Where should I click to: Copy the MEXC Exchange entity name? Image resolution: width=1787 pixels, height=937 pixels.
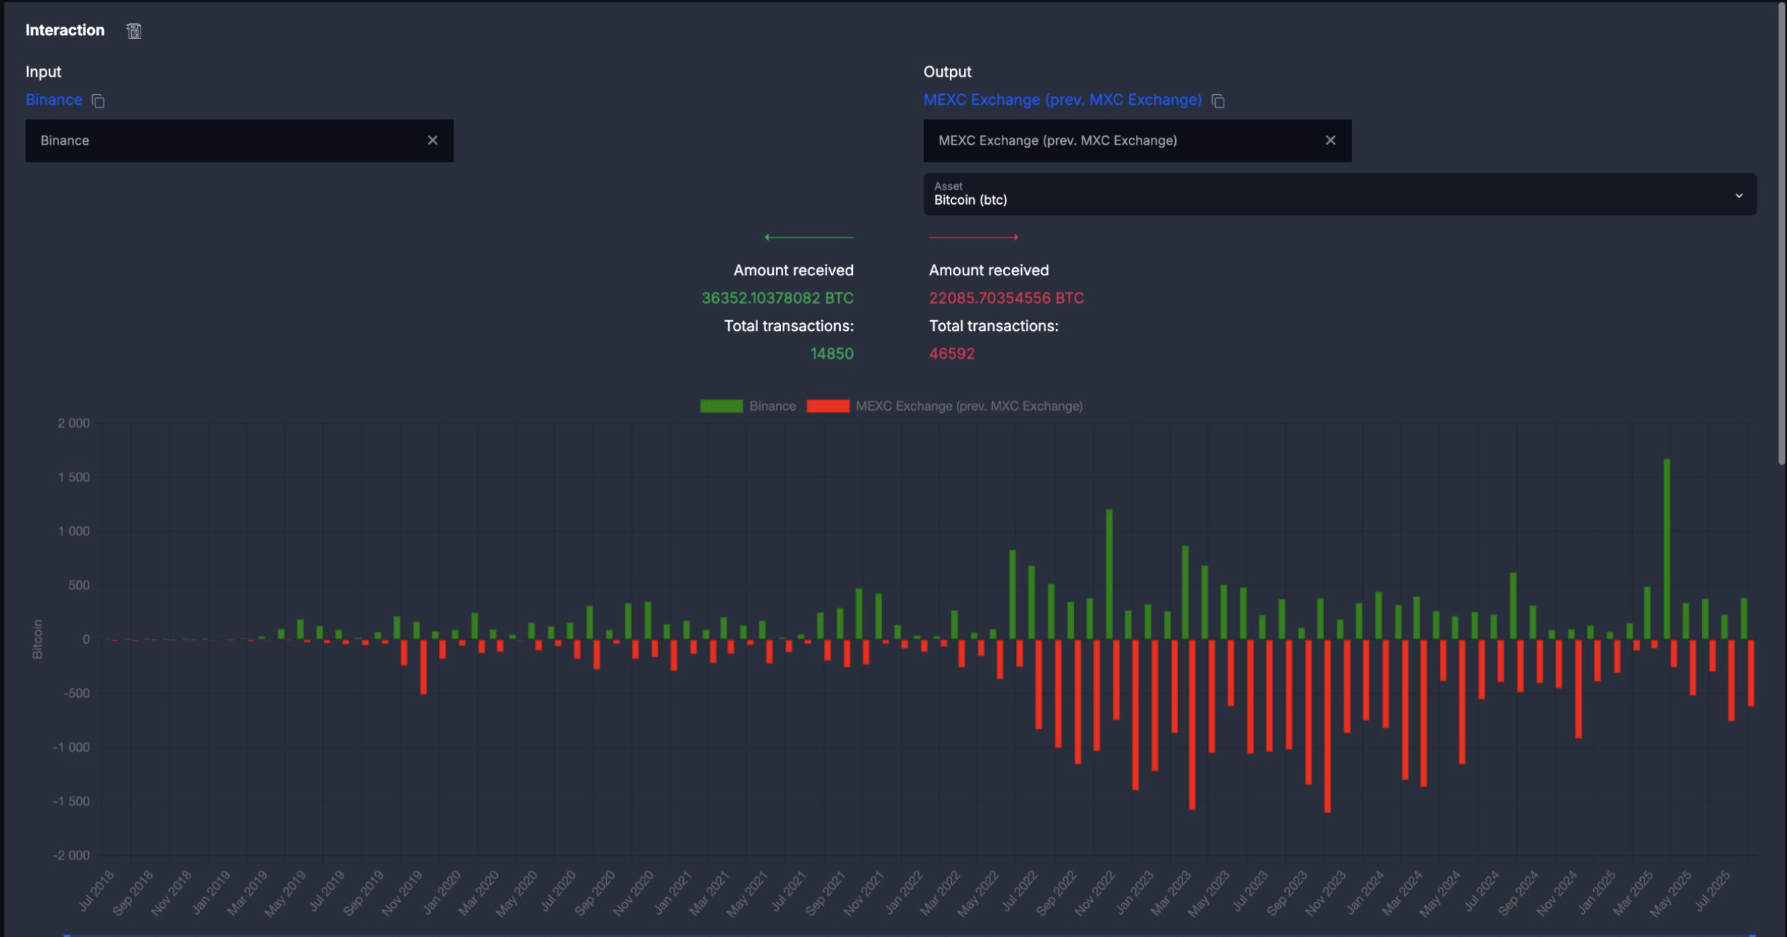(1219, 101)
